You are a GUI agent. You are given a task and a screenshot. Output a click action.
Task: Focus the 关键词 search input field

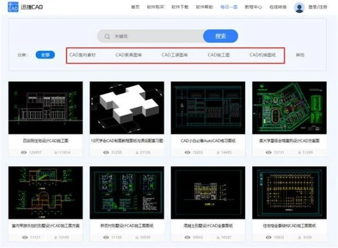(150, 36)
